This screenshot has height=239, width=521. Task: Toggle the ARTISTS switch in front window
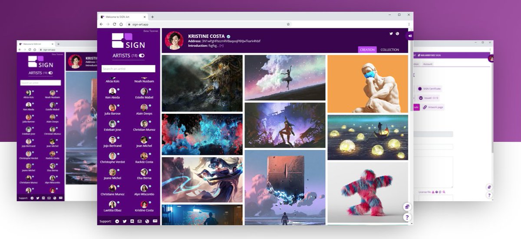pos(142,56)
